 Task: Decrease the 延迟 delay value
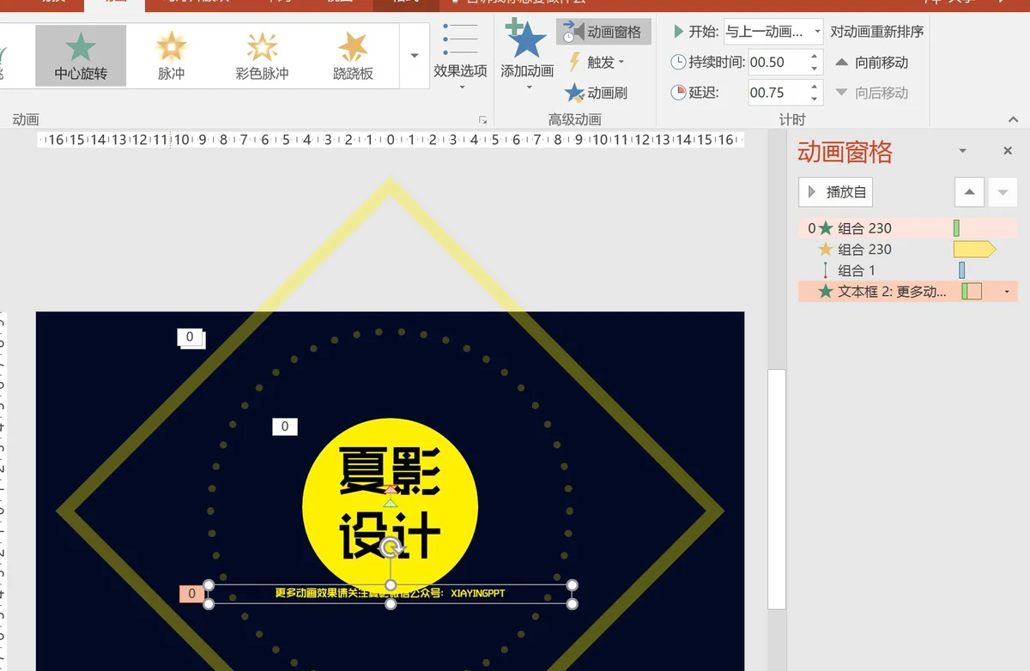(x=815, y=99)
